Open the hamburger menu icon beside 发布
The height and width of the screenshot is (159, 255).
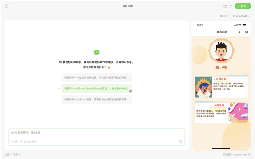tap(231, 6)
